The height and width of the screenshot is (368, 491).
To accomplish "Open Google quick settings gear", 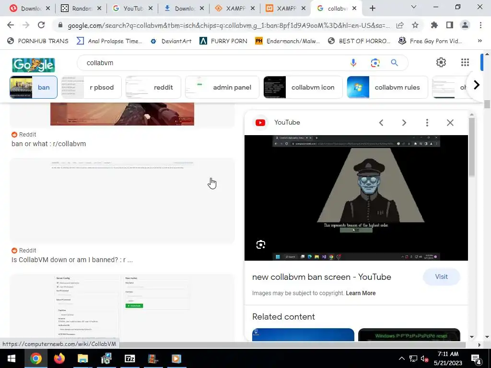I will (441, 62).
